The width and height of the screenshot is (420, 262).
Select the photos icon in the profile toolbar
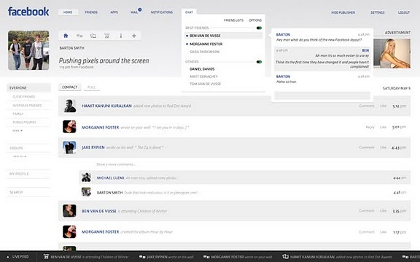pyautogui.click(x=93, y=36)
